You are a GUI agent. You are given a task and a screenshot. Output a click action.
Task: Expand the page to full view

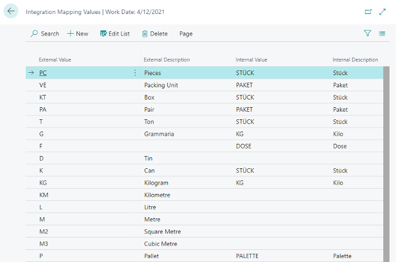(x=383, y=12)
